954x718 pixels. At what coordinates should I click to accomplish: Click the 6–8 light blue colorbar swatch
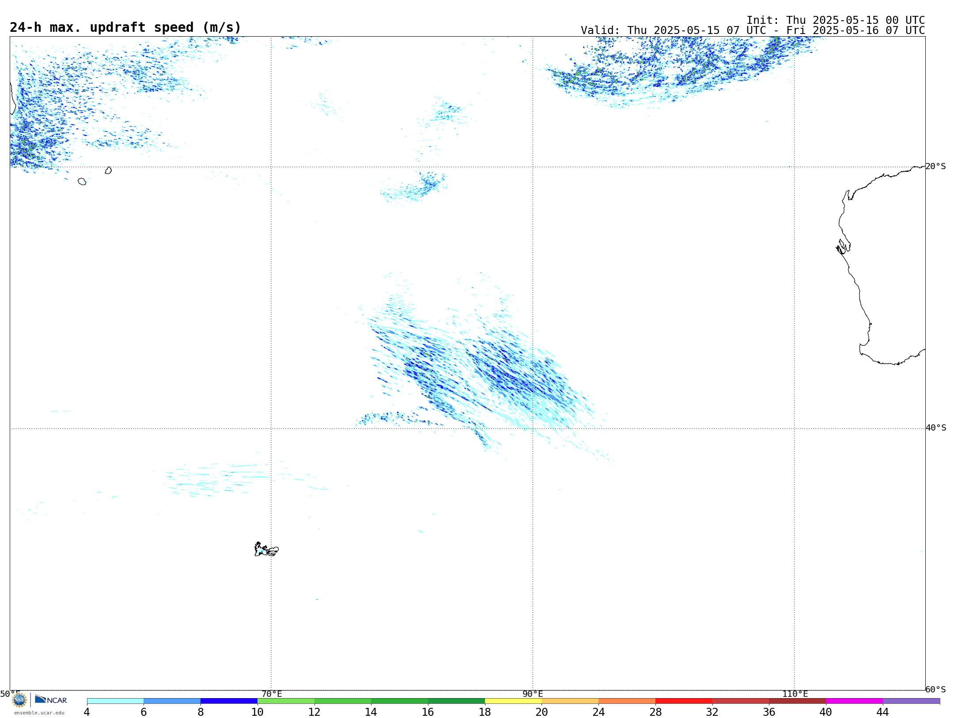point(172,701)
